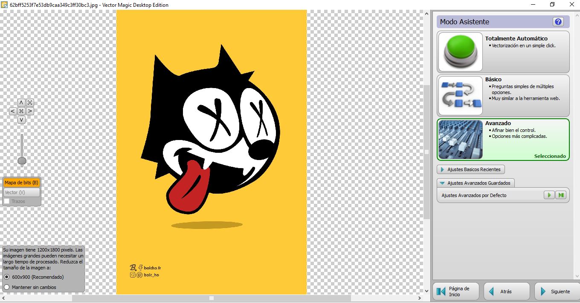Choose the Básico mode heading
The width and height of the screenshot is (580, 303).
[493, 79]
